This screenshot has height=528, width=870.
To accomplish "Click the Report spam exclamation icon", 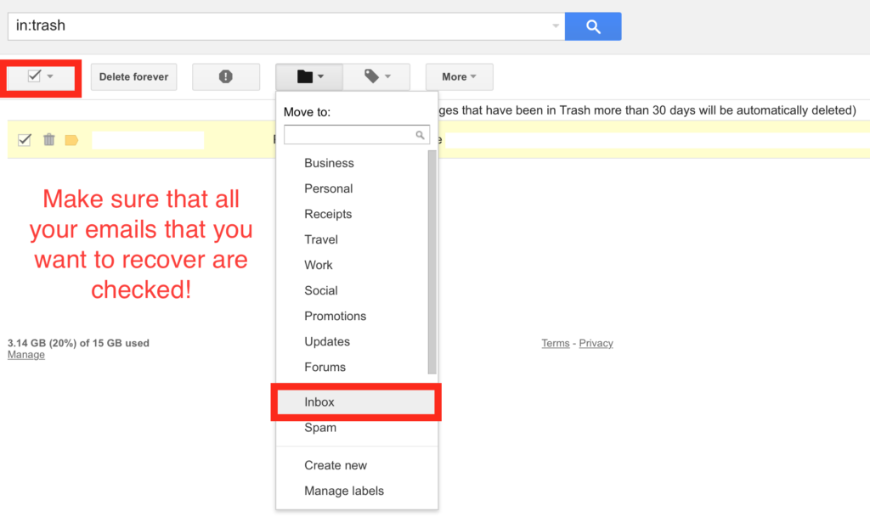I will (x=226, y=76).
